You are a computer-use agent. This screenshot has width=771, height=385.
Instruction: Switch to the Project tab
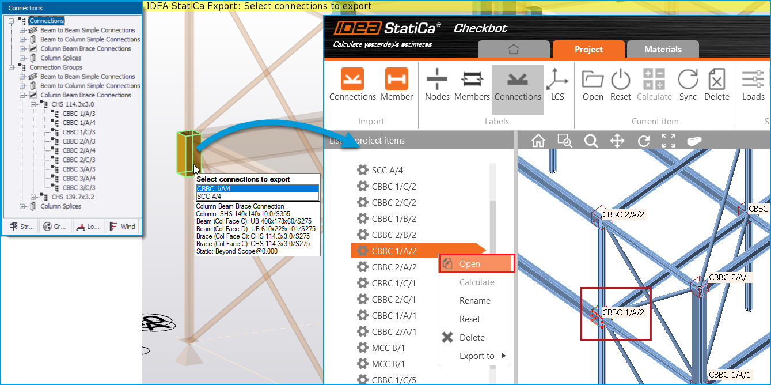(x=588, y=50)
